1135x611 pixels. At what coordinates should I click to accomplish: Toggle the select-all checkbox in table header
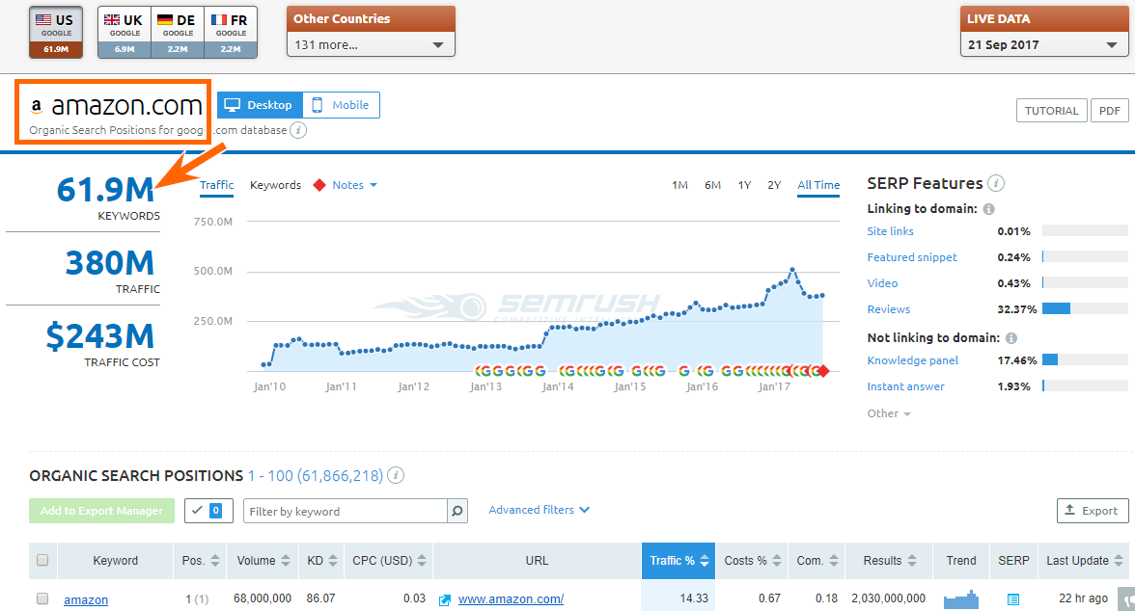[42, 560]
